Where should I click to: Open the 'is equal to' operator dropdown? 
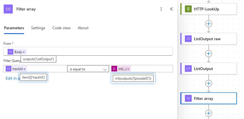point(88,69)
